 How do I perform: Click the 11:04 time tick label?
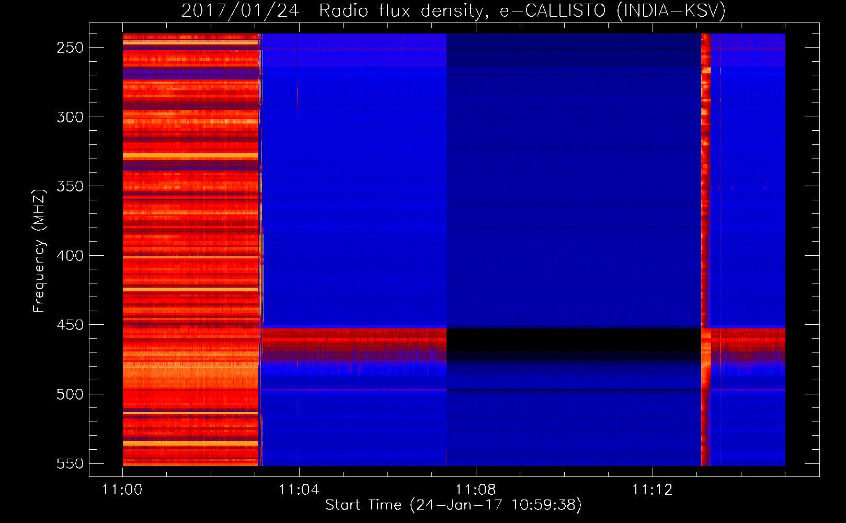[299, 490]
